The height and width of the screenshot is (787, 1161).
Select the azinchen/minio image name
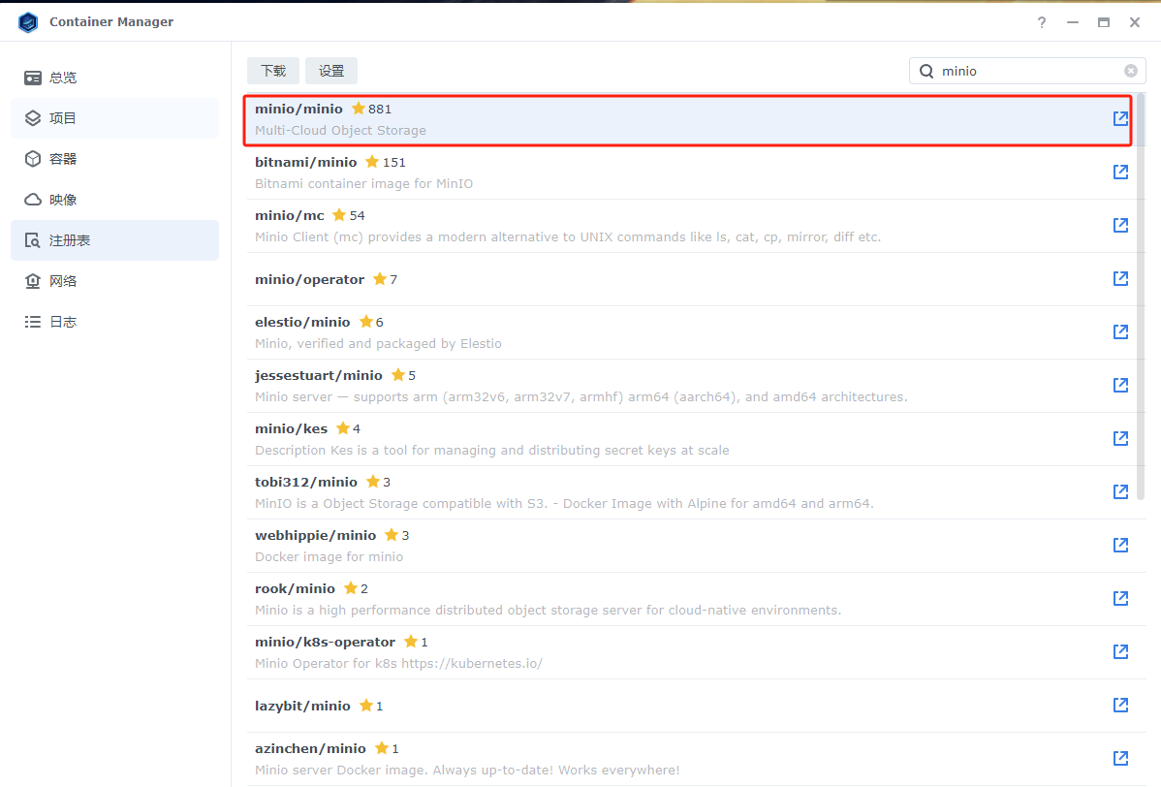pos(310,748)
